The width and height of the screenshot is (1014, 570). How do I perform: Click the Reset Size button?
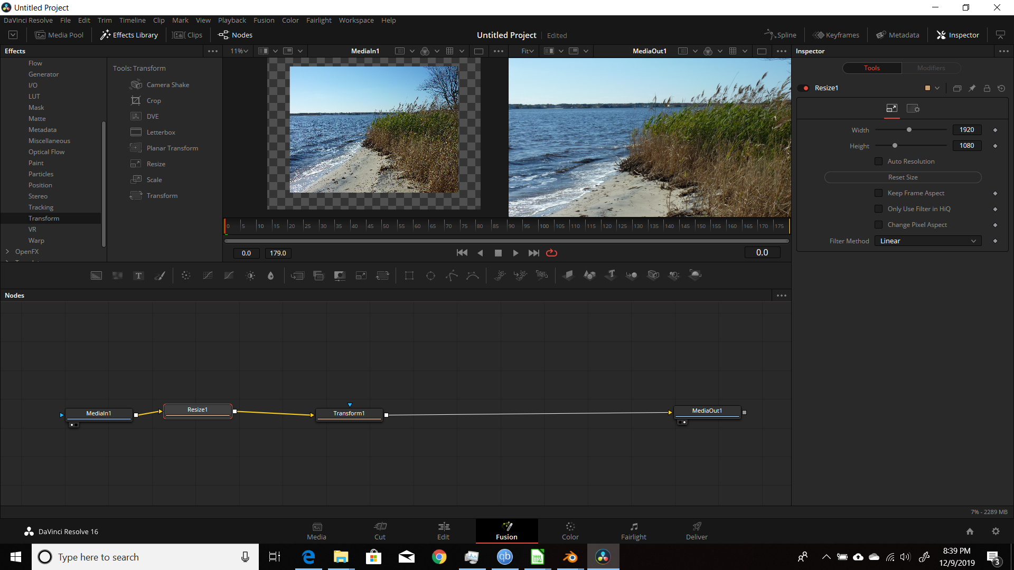pyautogui.click(x=903, y=177)
